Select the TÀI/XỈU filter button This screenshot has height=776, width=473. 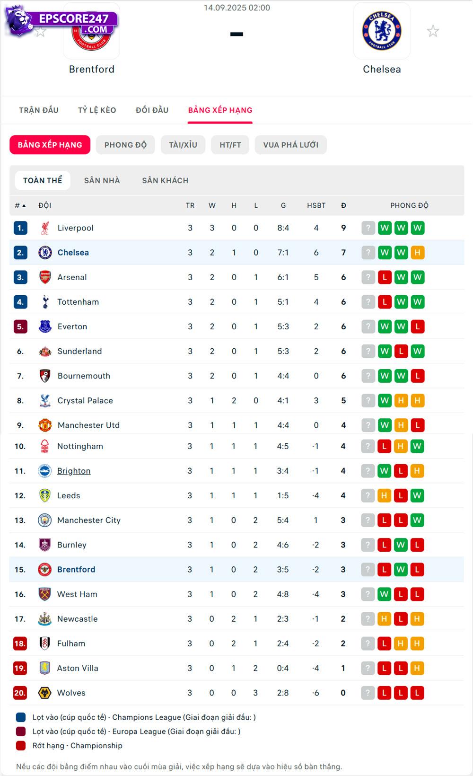183,145
